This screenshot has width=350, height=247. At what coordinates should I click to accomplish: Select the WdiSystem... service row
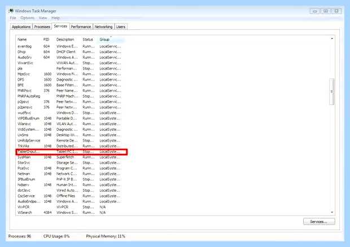(69, 129)
